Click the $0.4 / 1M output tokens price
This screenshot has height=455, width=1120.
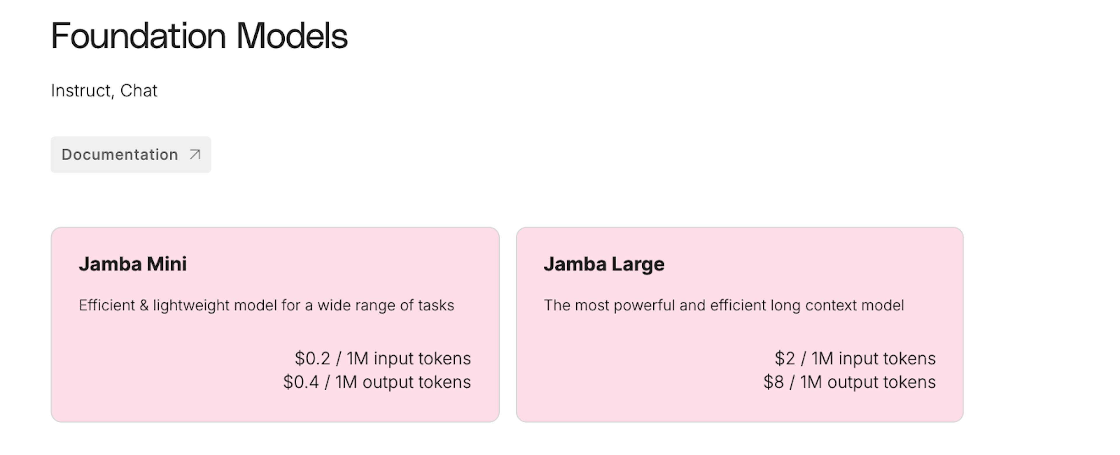(x=377, y=382)
